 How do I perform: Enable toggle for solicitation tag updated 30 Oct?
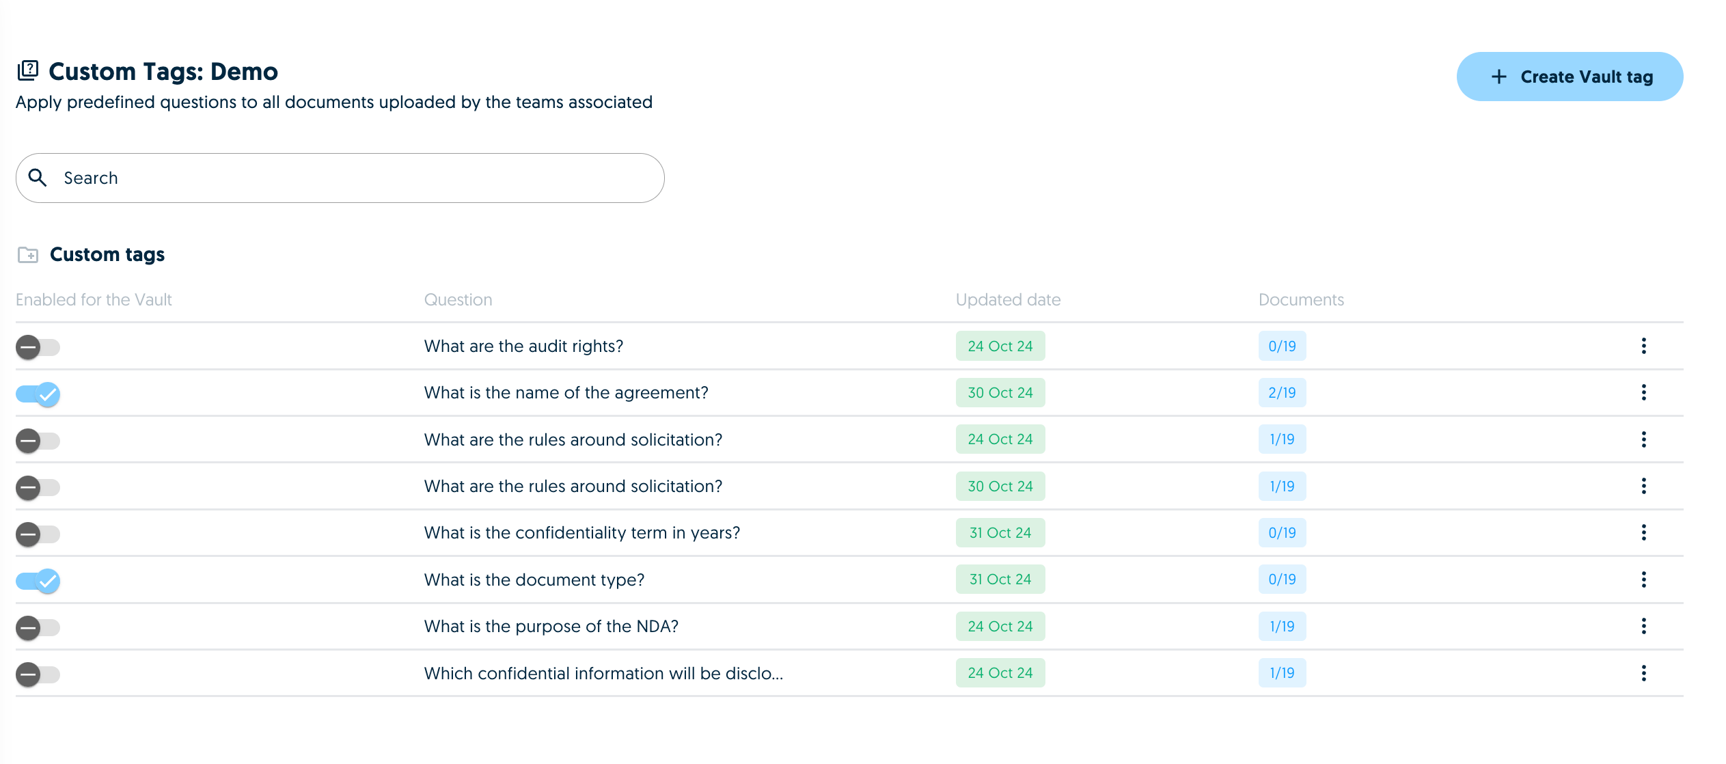pos(38,488)
